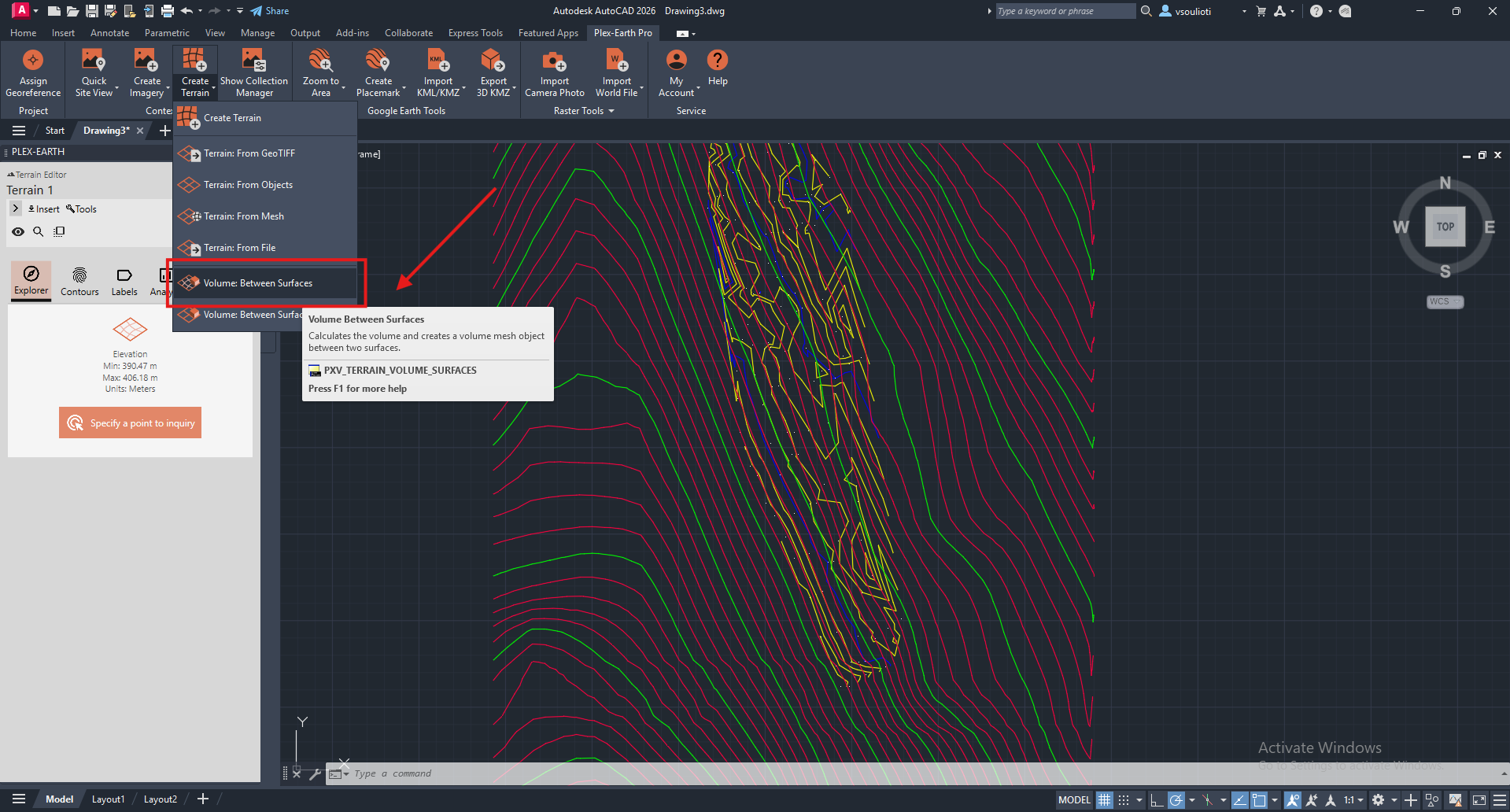The image size is (1510, 812).
Task: Toggle MODEL space button in status bar
Action: click(1074, 800)
